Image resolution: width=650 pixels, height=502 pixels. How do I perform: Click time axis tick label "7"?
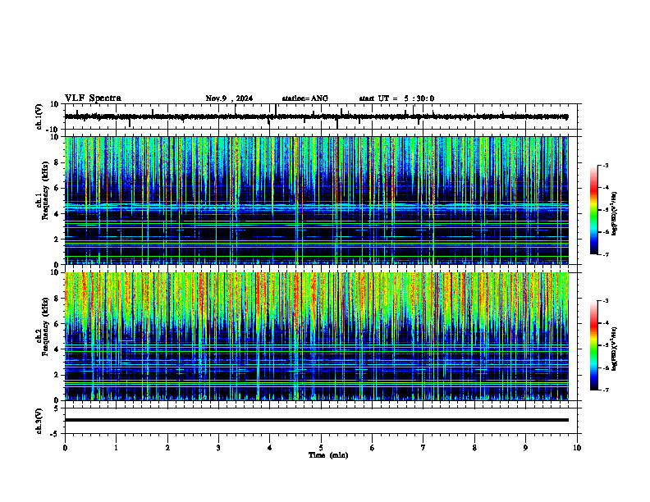423,448
